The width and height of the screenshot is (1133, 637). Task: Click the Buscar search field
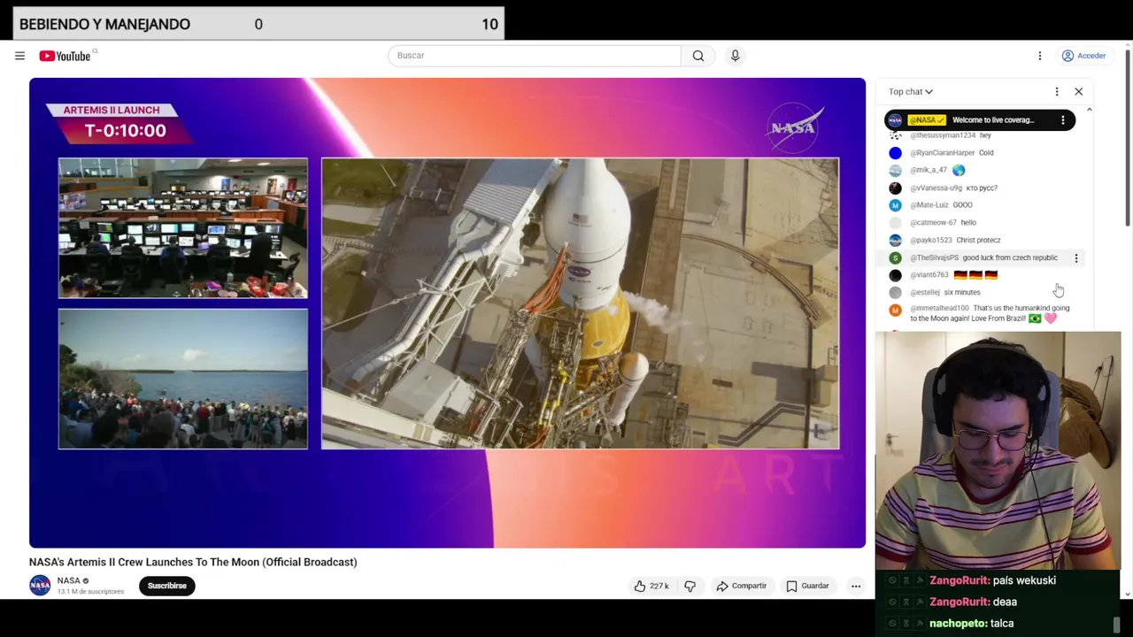534,55
